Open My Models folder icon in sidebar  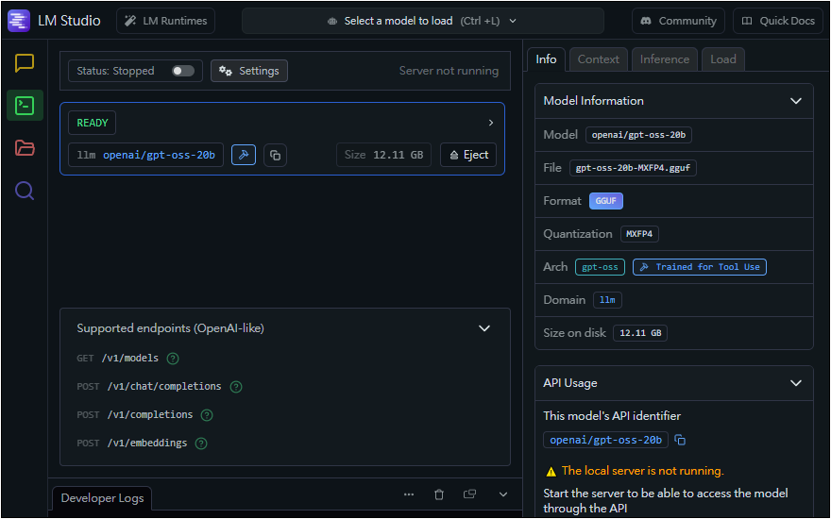(25, 148)
